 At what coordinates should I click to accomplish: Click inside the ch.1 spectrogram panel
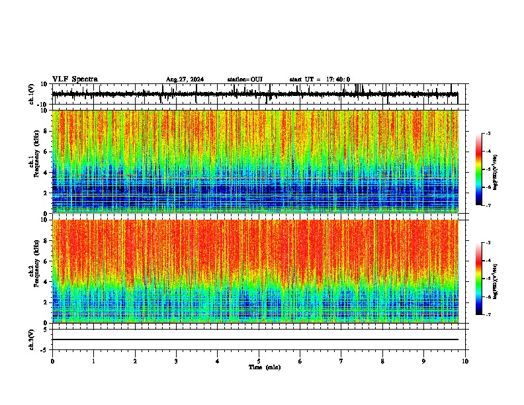click(x=255, y=161)
